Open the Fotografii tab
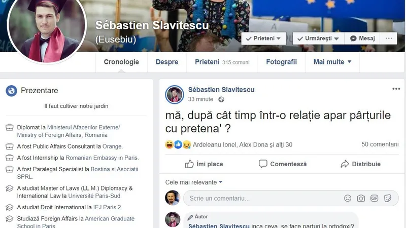Image resolution: width=406 pixels, height=228 pixels. (282, 62)
